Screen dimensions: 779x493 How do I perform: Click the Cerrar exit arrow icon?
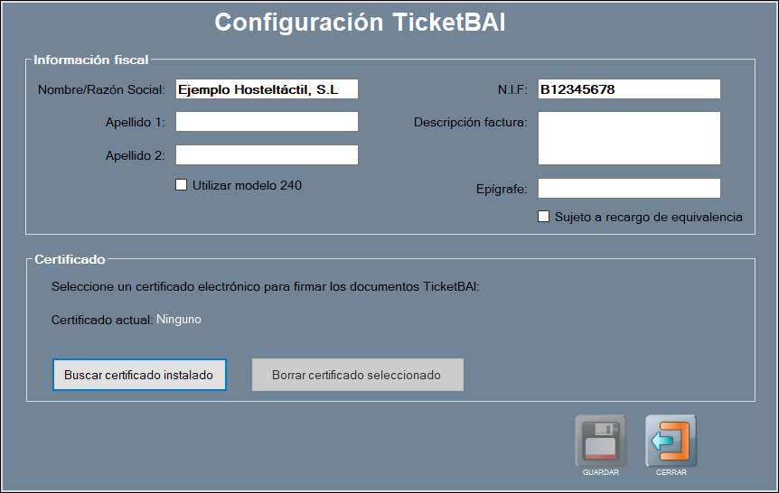(671, 441)
